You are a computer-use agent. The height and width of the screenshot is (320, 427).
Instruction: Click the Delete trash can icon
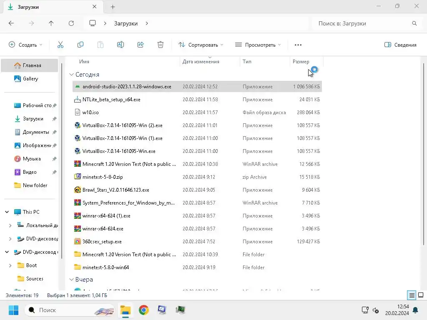point(161,45)
